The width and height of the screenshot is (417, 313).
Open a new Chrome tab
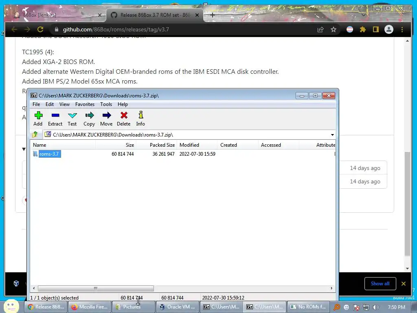tap(212, 15)
